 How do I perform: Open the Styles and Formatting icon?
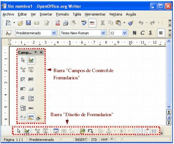point(8,33)
